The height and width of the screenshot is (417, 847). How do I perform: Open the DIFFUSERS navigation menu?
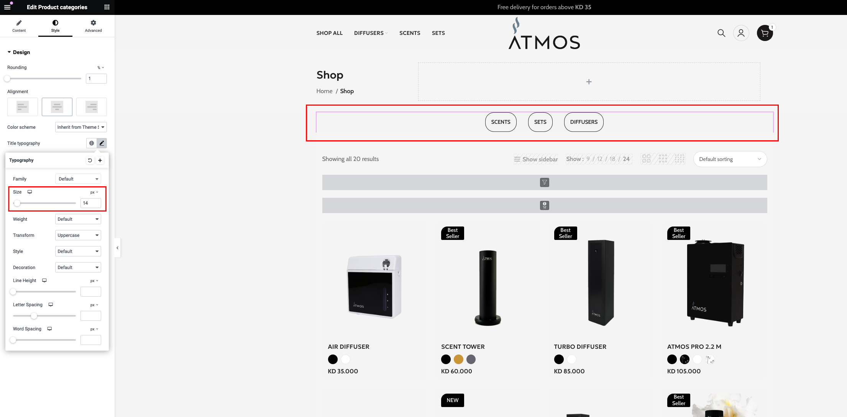371,33
